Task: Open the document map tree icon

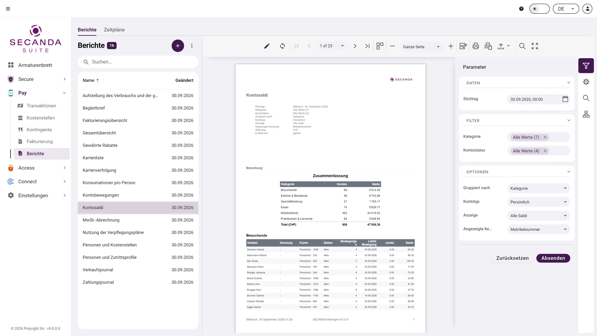Action: click(x=586, y=114)
